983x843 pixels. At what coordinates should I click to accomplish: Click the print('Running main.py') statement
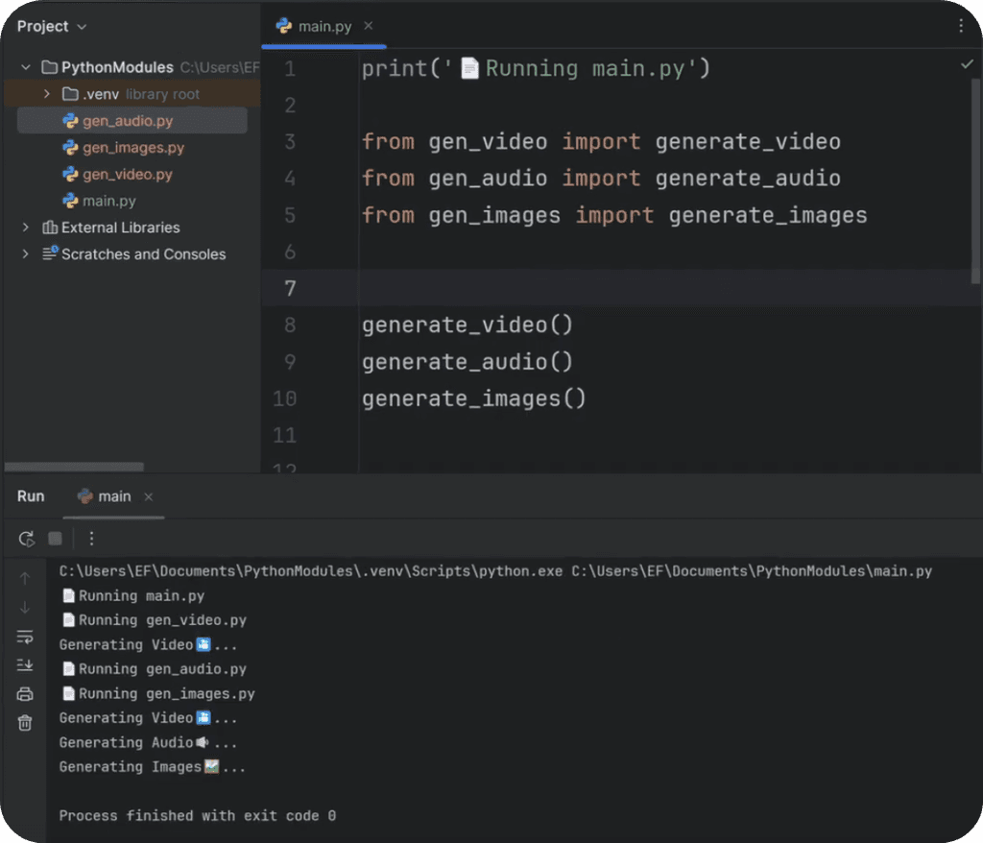click(x=536, y=68)
